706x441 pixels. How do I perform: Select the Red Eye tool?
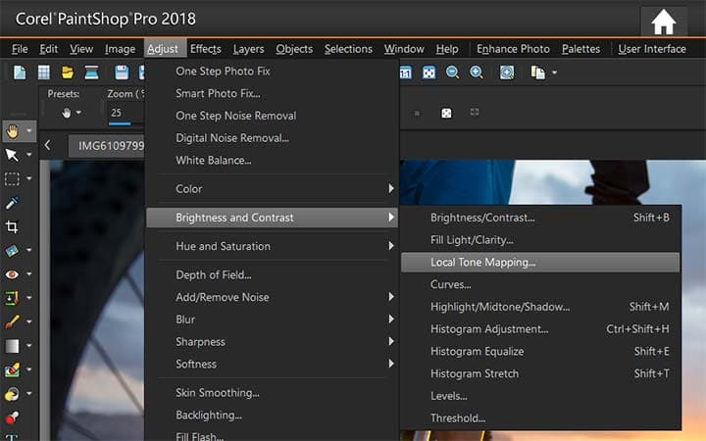click(12, 274)
